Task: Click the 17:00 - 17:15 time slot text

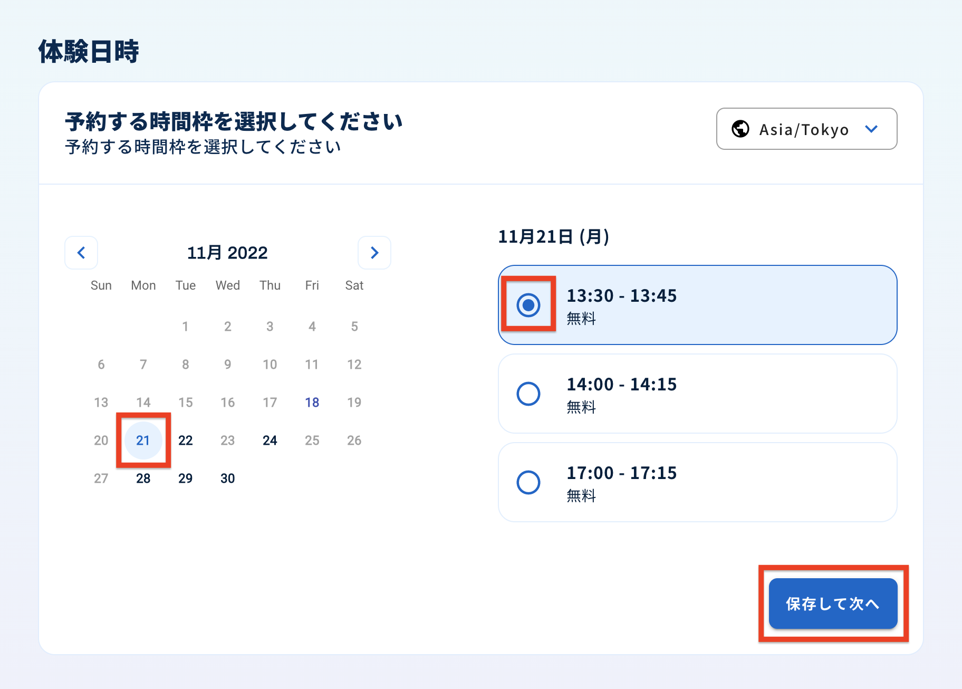Action: [x=621, y=473]
